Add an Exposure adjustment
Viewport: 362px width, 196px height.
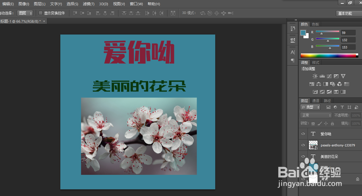point(336,76)
